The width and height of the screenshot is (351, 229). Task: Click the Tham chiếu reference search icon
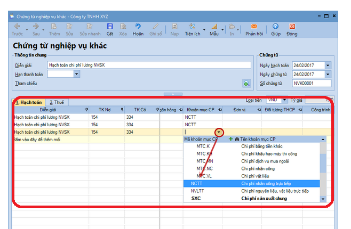coord(246,84)
